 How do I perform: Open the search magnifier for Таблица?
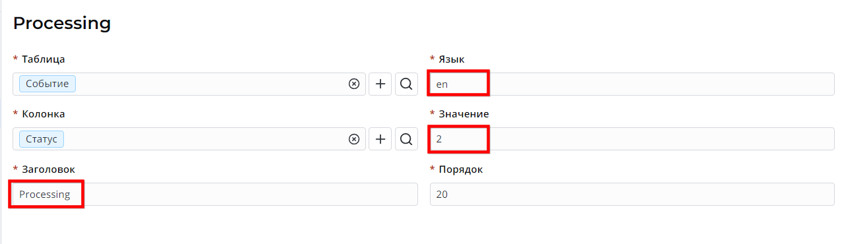coord(406,84)
